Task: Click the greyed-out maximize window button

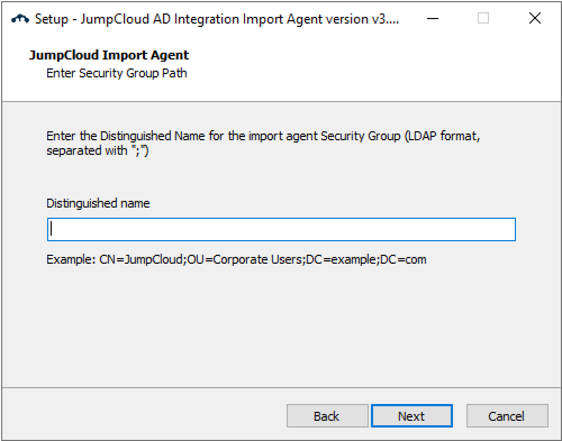Action: point(483,19)
